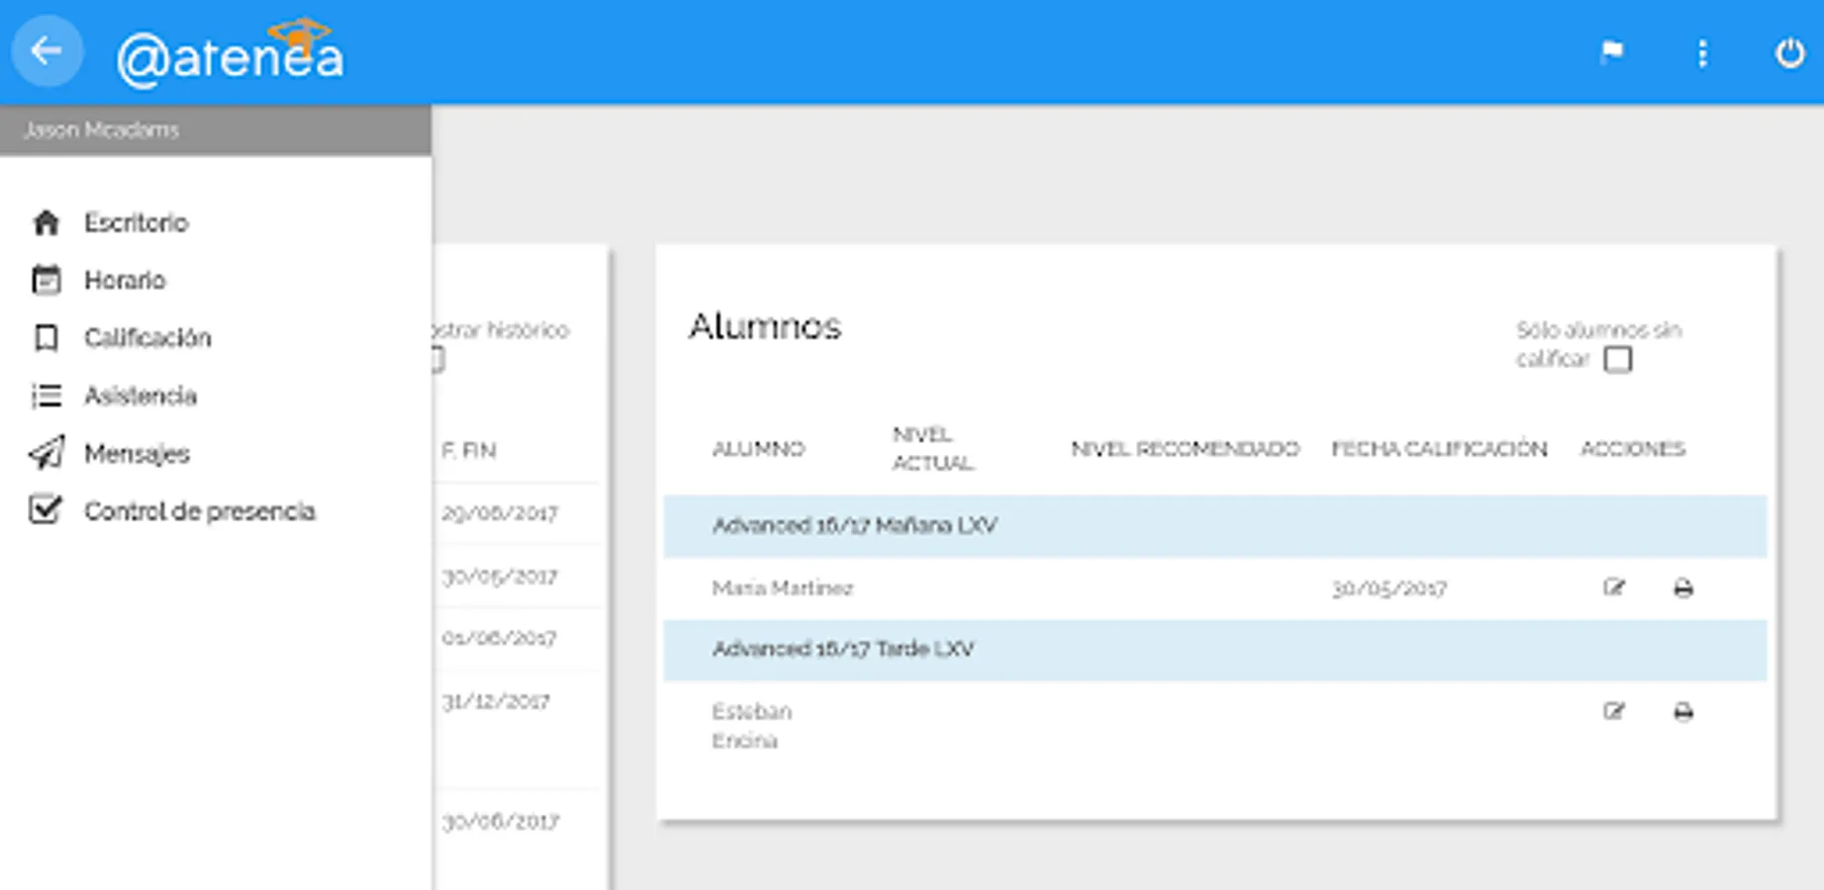
Task: Click Maria Martinez's calificación date 30/05/2017
Action: click(1389, 588)
